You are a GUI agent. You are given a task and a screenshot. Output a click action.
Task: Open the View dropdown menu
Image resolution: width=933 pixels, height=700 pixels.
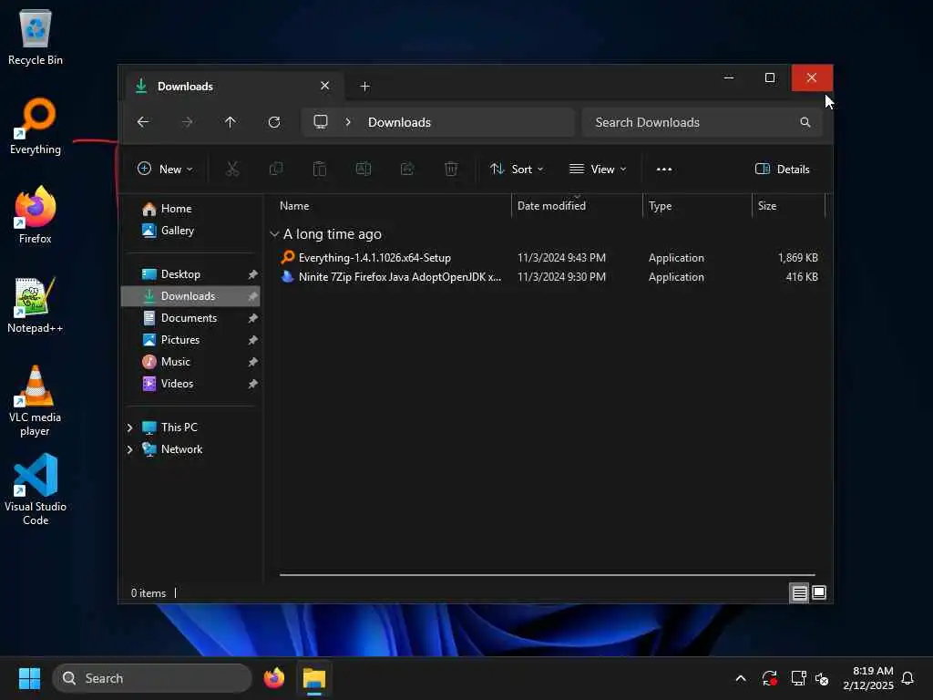(598, 169)
